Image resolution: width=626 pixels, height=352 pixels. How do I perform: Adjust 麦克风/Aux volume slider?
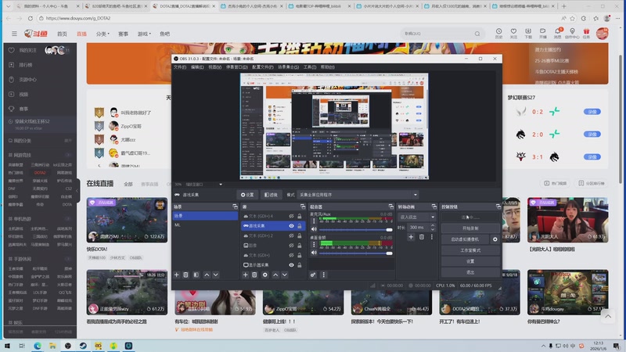[355, 229]
